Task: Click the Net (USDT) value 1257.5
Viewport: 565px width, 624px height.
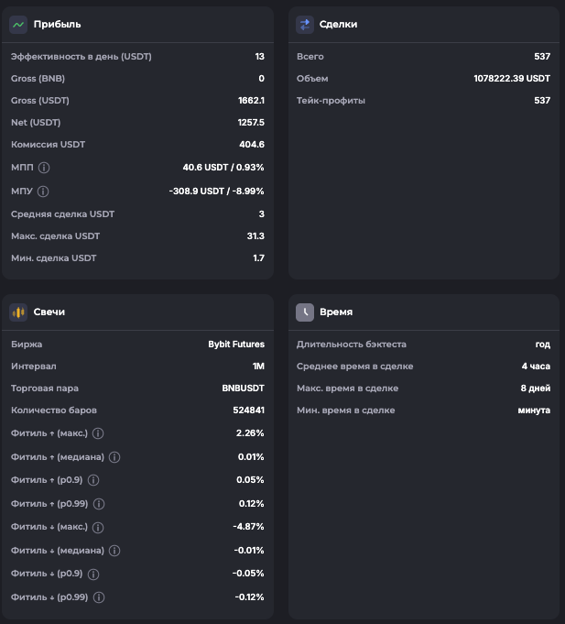Action: pyautogui.click(x=250, y=123)
